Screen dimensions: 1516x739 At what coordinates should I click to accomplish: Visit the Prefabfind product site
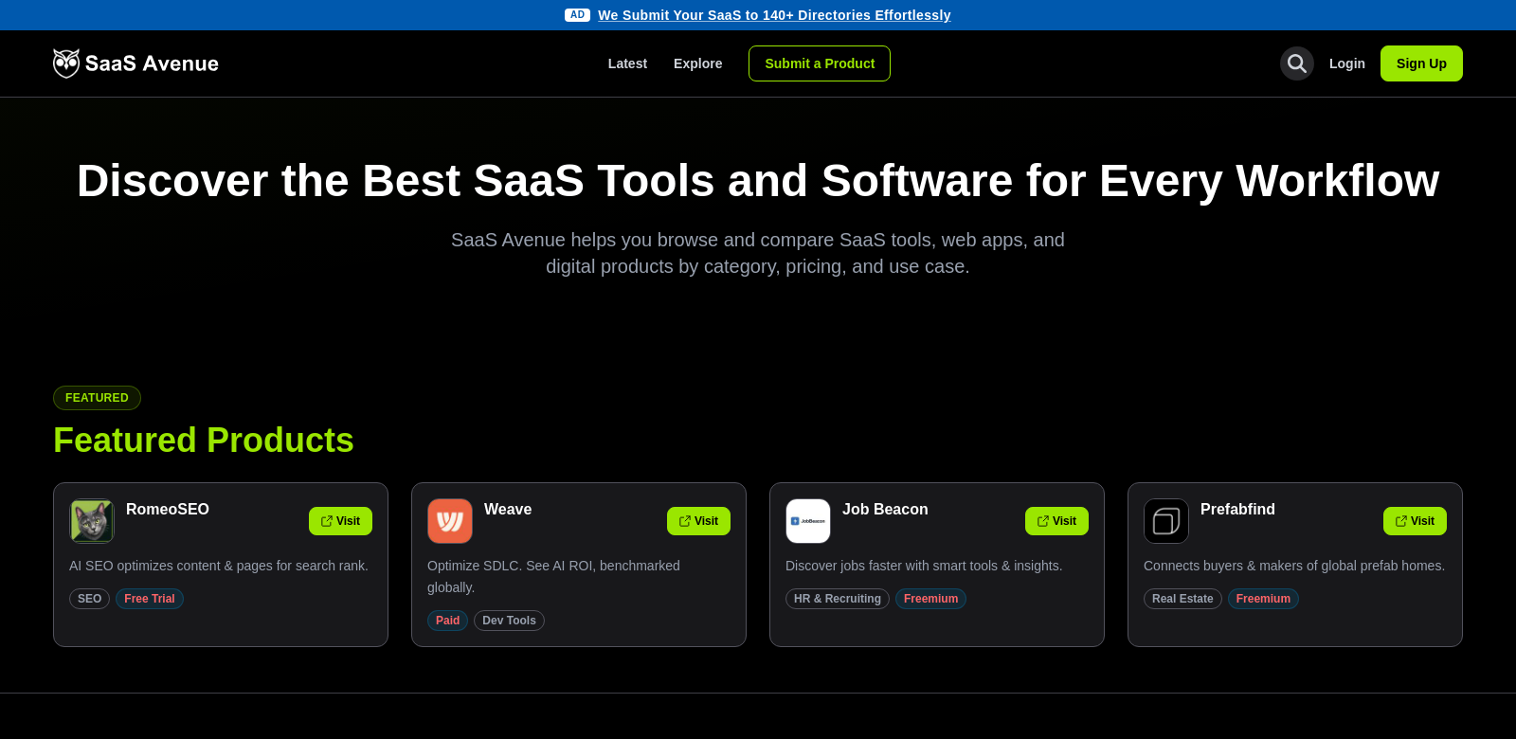pos(1415,521)
